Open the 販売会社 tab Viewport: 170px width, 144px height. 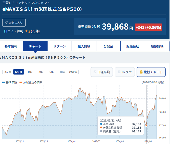tap(133, 46)
